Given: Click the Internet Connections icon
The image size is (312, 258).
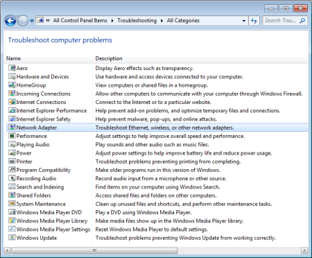Looking at the screenshot, I should click(x=12, y=102).
